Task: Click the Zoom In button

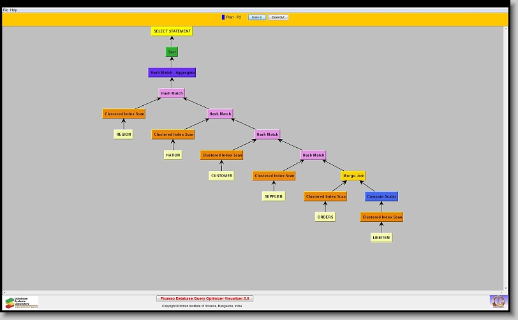Action: coord(256,17)
